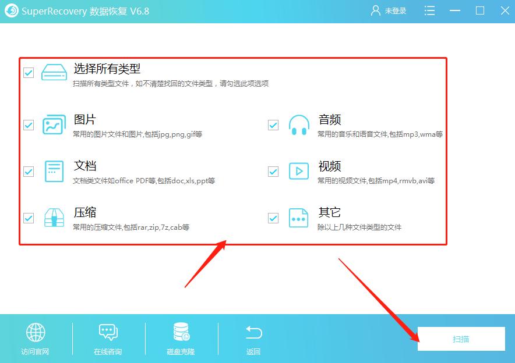
Task: Click the 文档 document category icon
Action: tap(54, 171)
